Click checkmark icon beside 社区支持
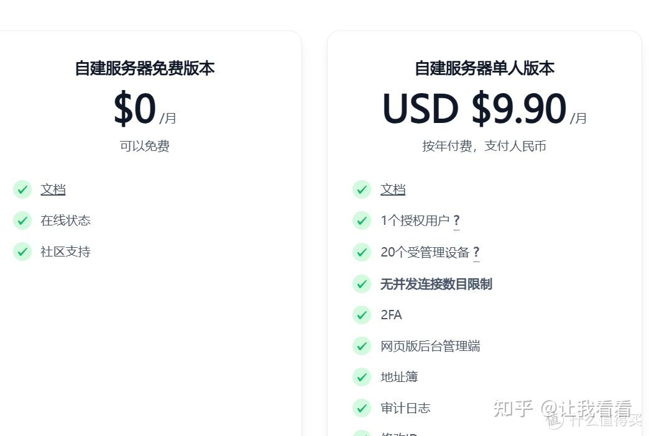 pyautogui.click(x=22, y=252)
